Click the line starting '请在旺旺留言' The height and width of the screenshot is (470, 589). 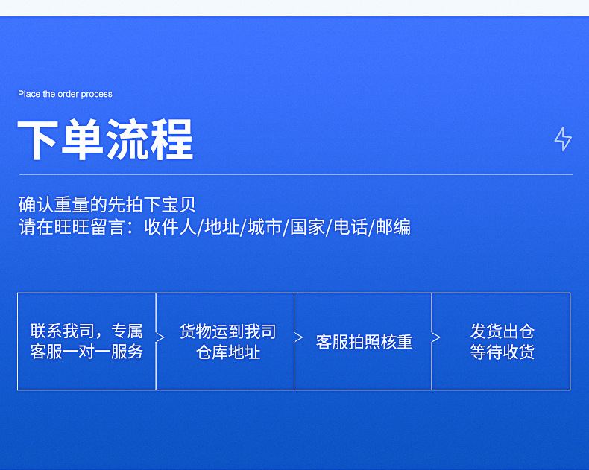coord(215,227)
